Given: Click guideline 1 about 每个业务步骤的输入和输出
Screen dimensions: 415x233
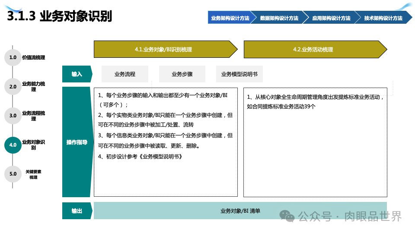Looking at the screenshot, I should [x=163, y=100].
